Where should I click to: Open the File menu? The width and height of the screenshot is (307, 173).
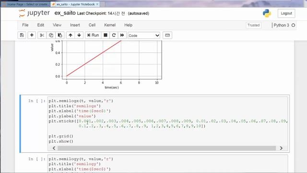point(25,25)
